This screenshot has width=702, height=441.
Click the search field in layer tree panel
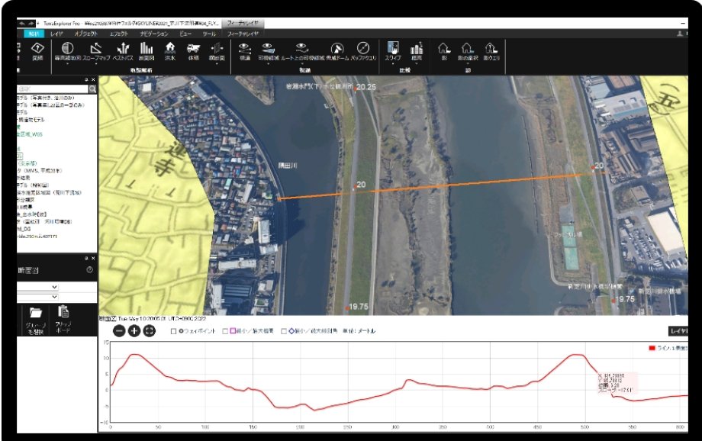53,89
